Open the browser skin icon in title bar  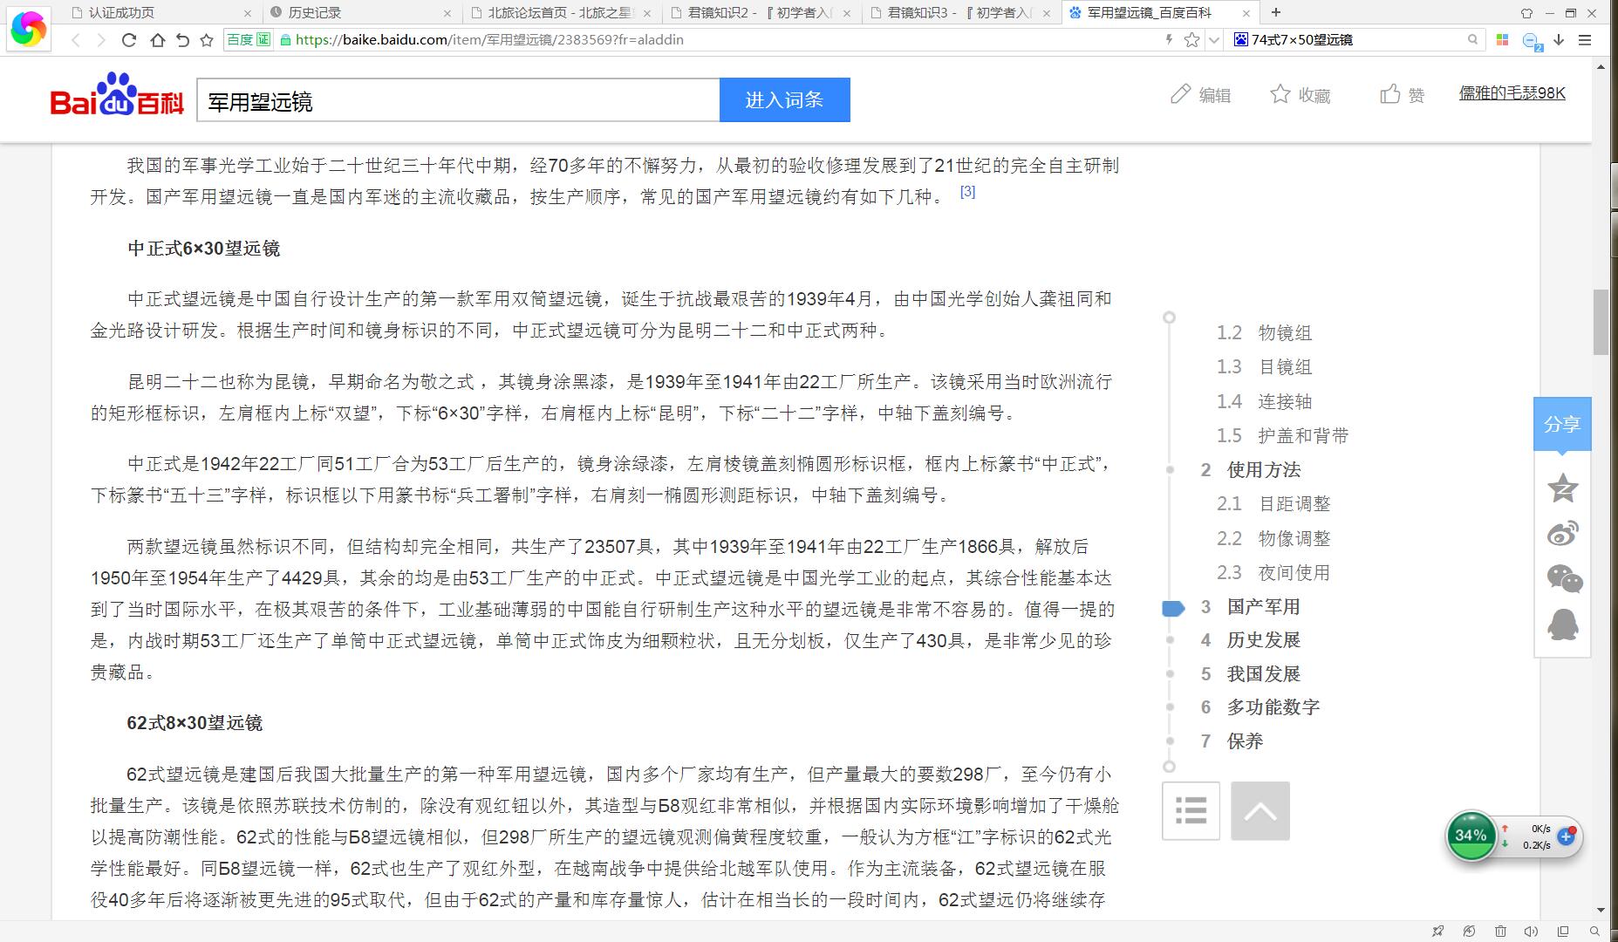point(1526,13)
